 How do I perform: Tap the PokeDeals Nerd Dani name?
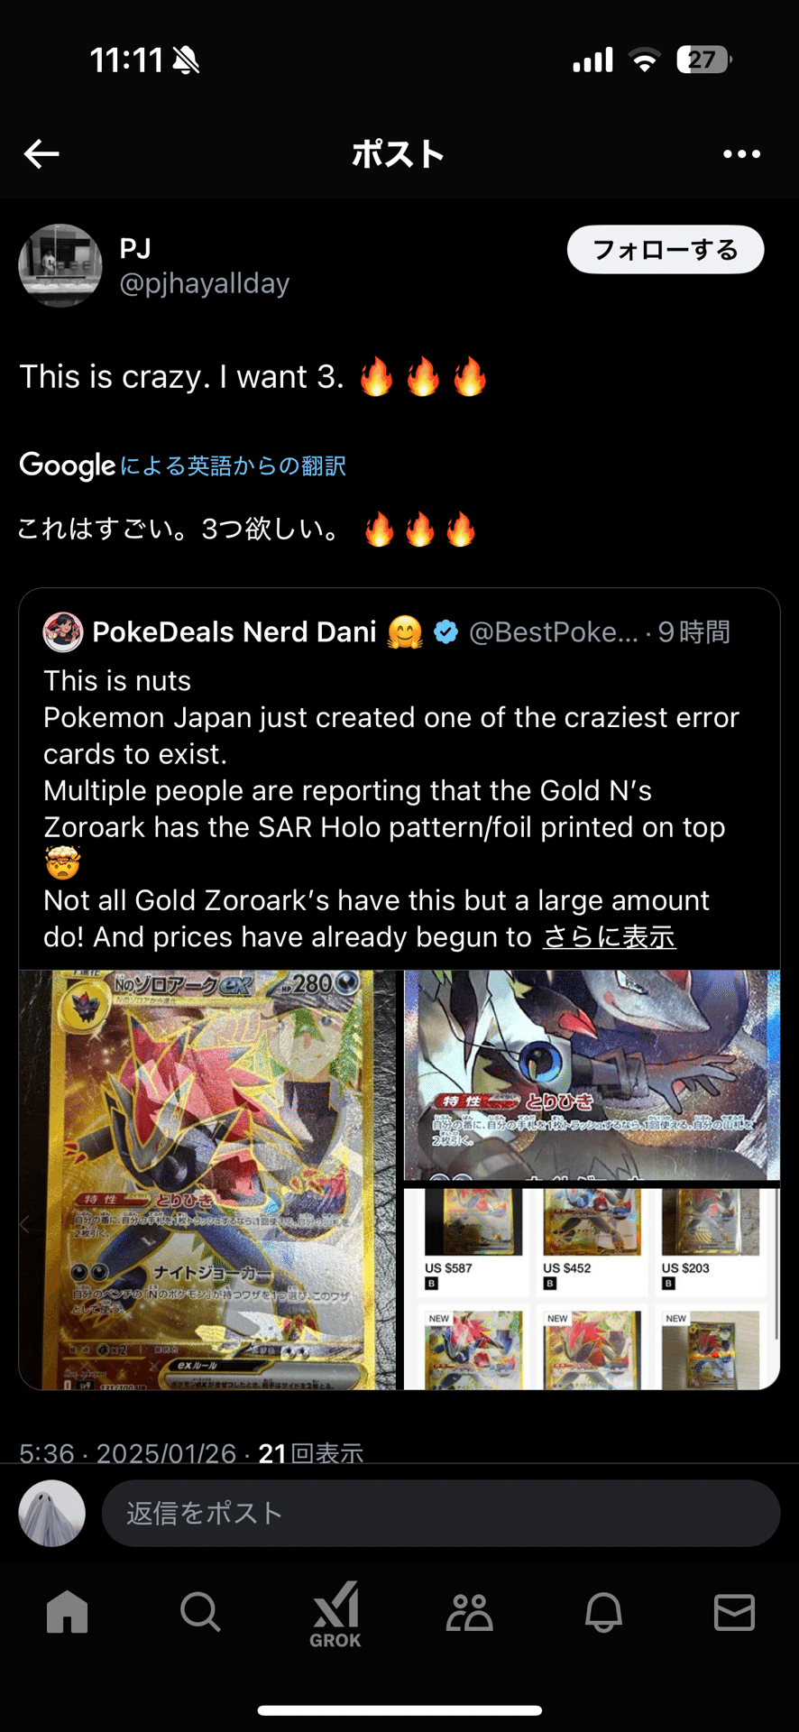coord(234,632)
